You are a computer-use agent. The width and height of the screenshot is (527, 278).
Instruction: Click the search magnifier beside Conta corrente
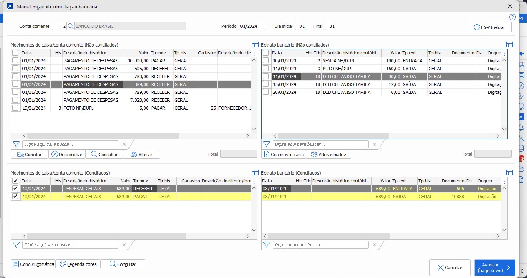[x=70, y=26]
